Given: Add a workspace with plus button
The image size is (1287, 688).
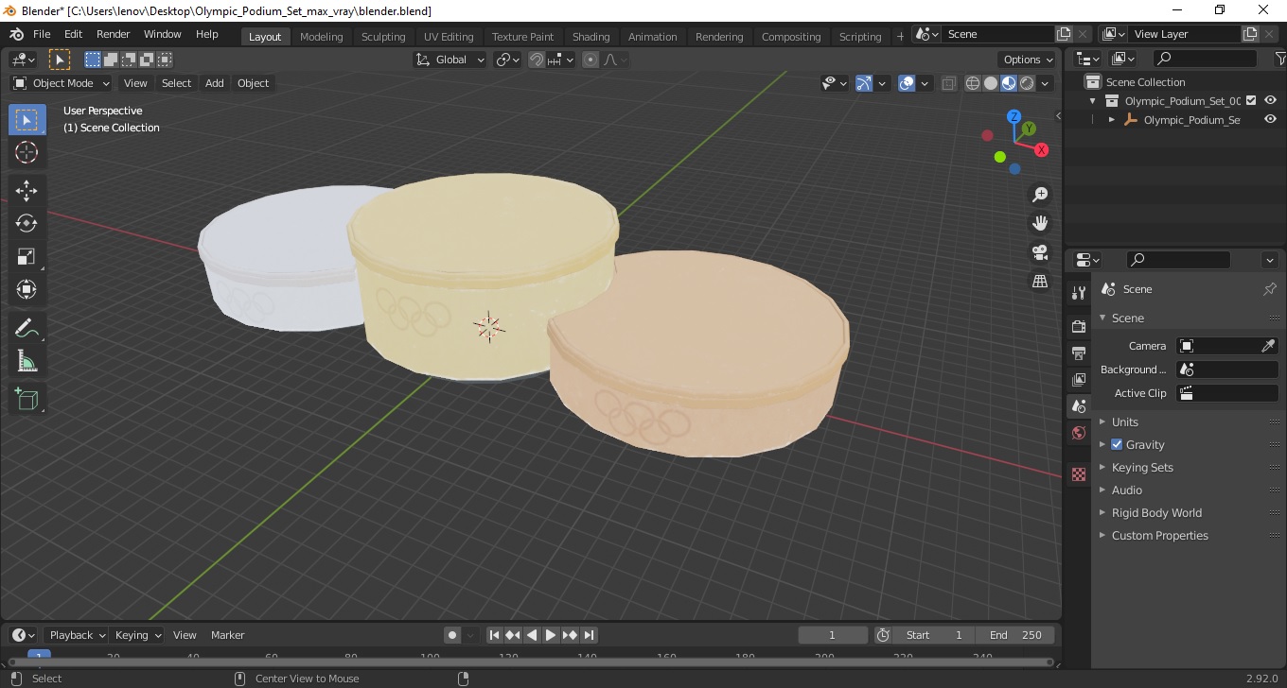Looking at the screenshot, I should (x=900, y=37).
